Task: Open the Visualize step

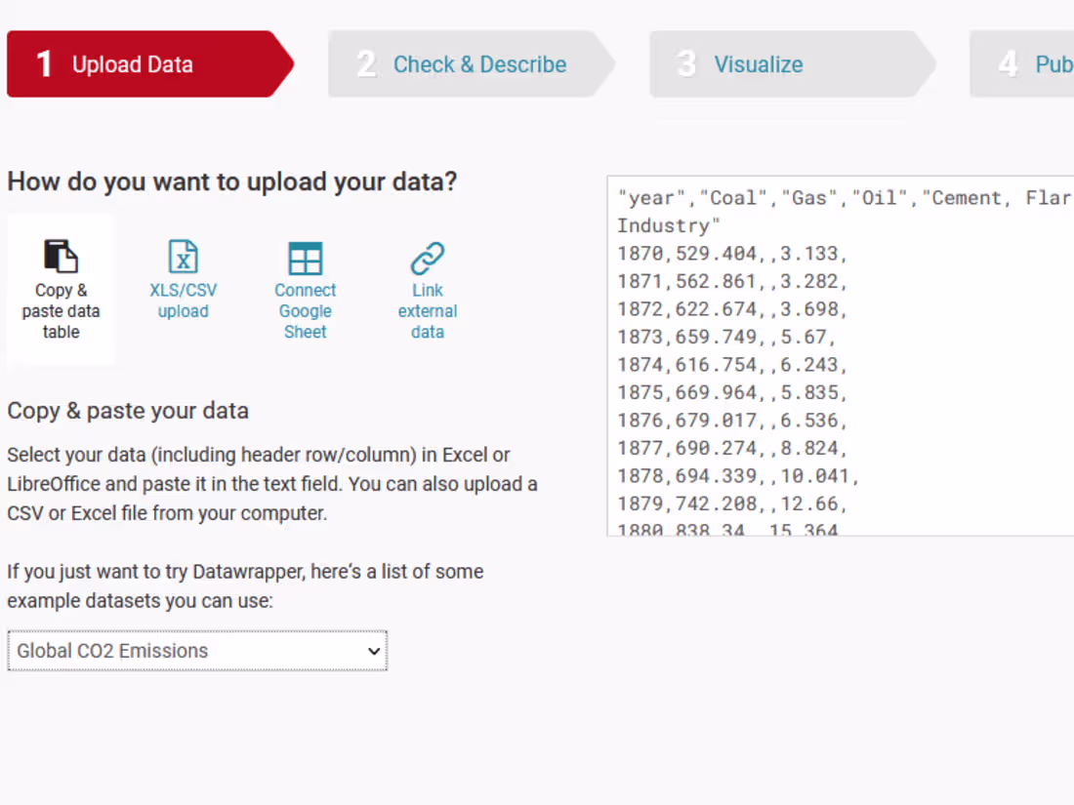Action: [x=759, y=64]
